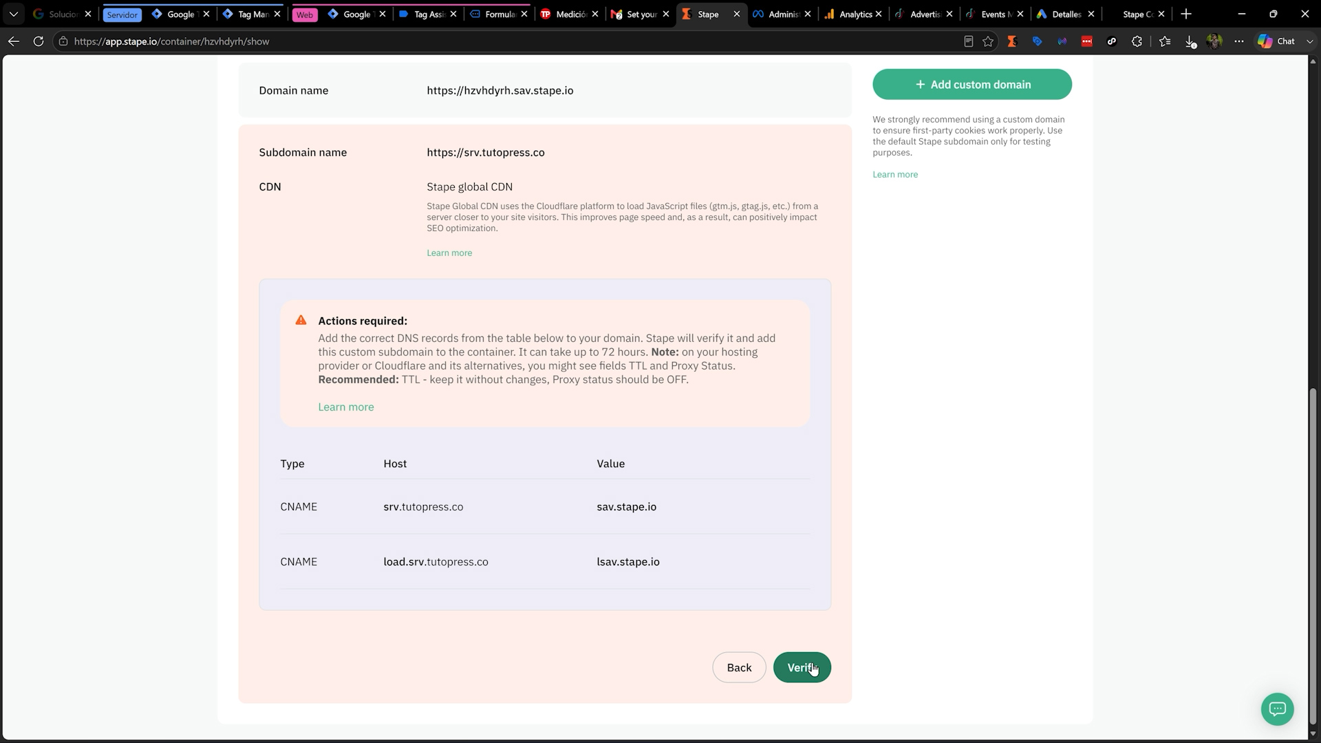Close the Analytics tab

[879, 14]
